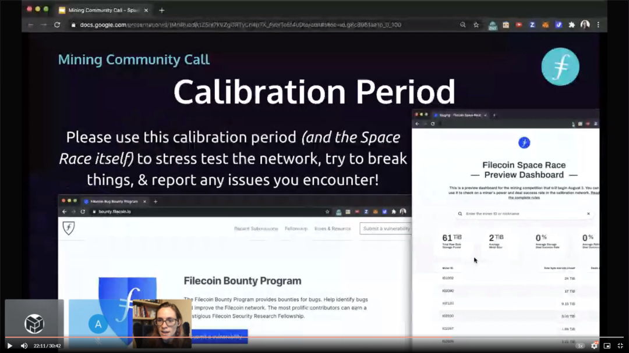629x353 pixels.
Task: Reload the Google Docs page
Action: 57,25
